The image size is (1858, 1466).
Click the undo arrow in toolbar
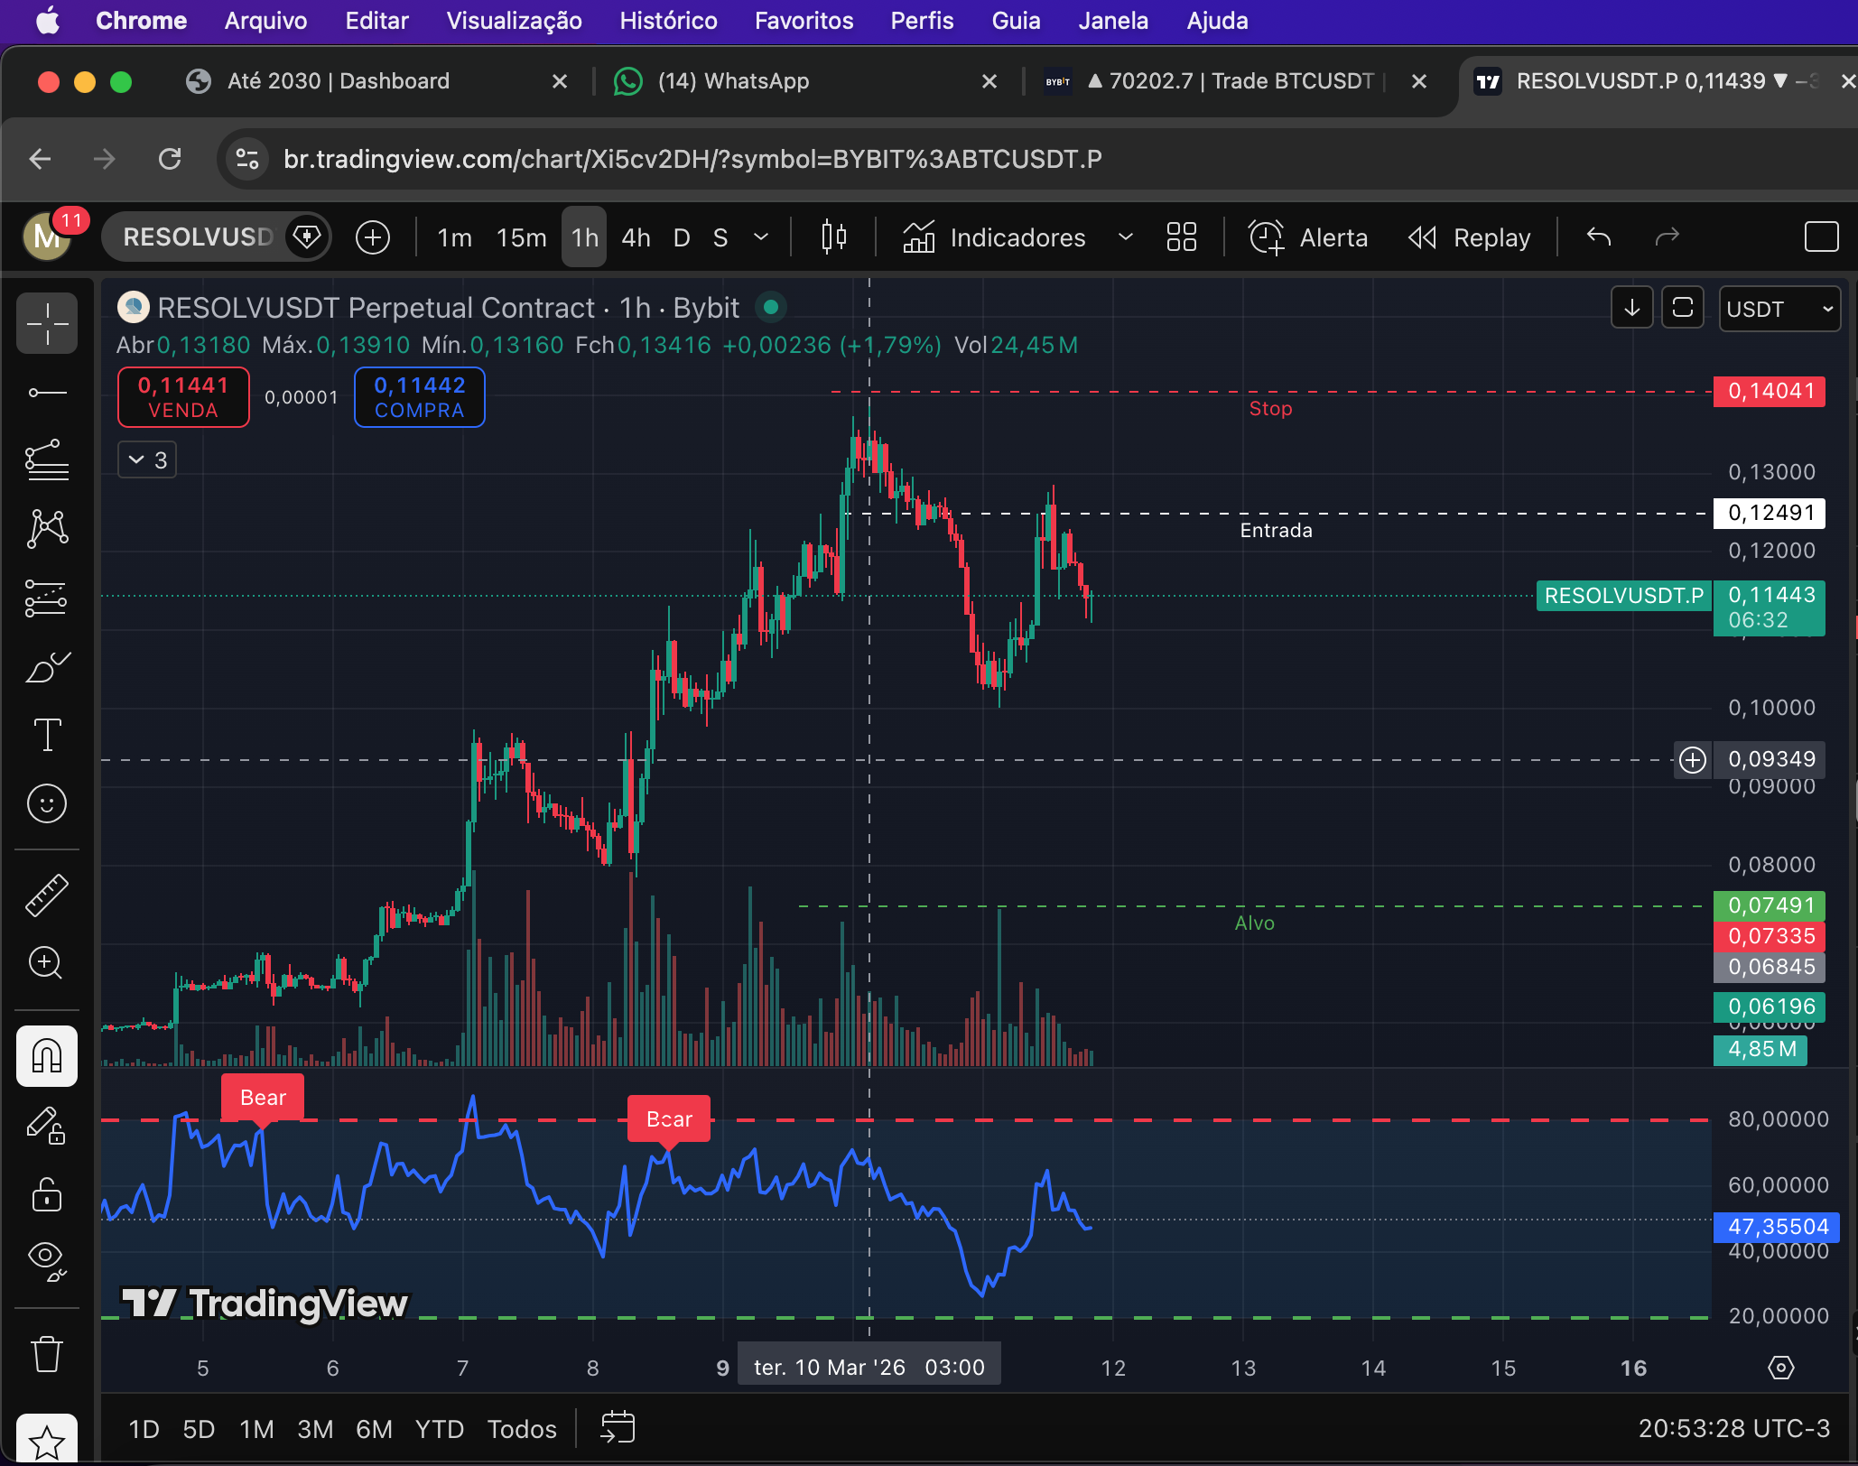1598,237
